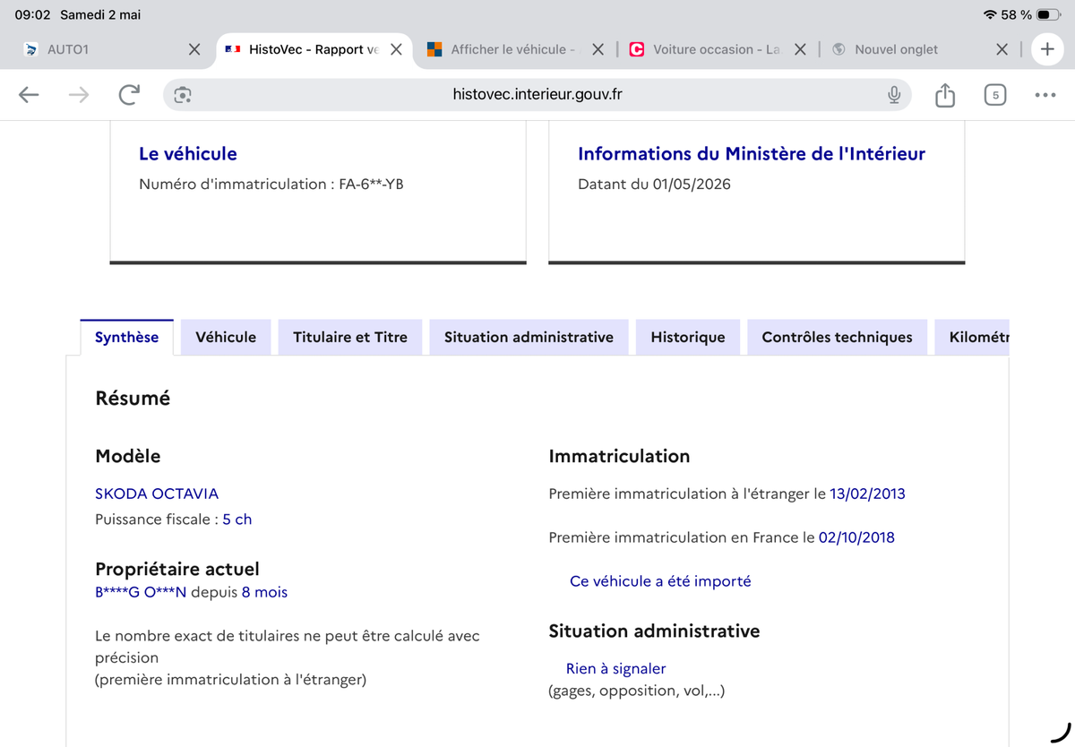This screenshot has width=1075, height=747.
Task: Open the Situation administrative tab
Action: click(x=529, y=337)
